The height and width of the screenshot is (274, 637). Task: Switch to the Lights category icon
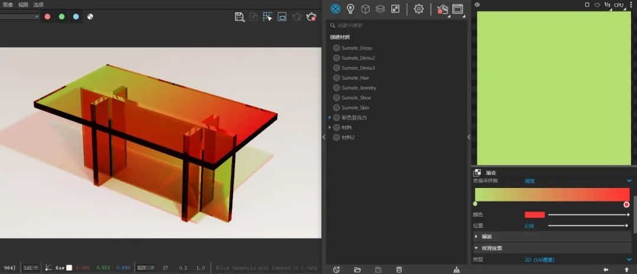350,8
